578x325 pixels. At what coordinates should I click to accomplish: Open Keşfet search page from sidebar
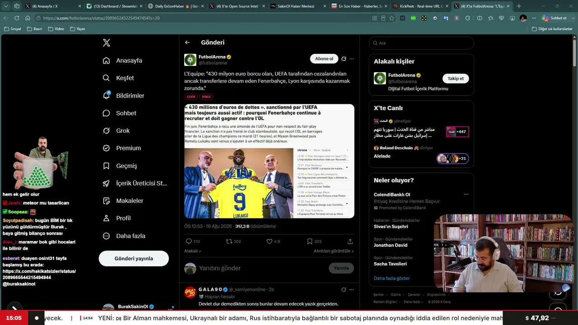[x=119, y=78]
